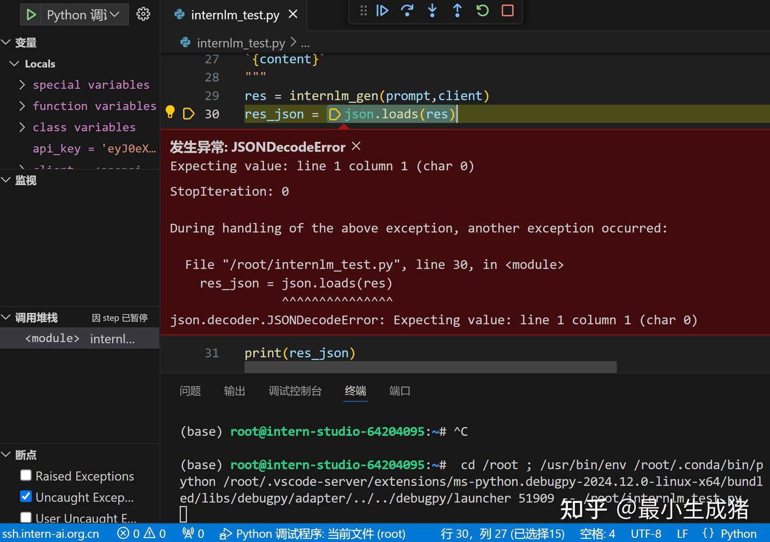The height and width of the screenshot is (542, 770).
Task: Switch to the 调试控制台 tab
Action: click(295, 391)
